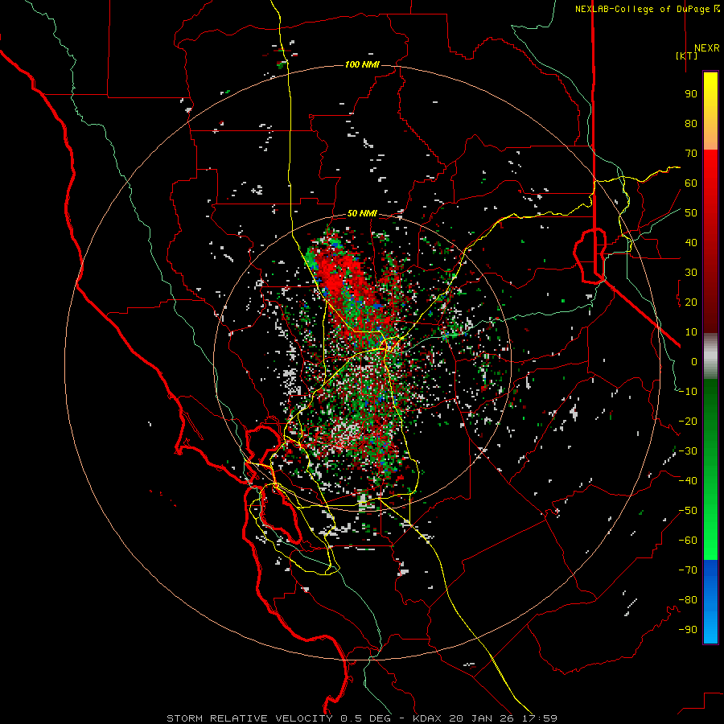Click the 30 value on the velocity scale
This screenshot has height=724, width=724.
click(691, 273)
